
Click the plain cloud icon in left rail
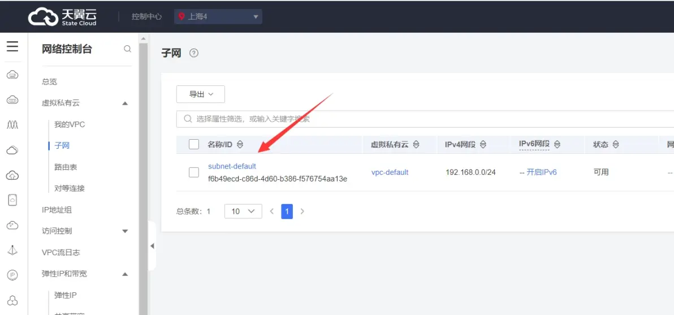click(12, 150)
